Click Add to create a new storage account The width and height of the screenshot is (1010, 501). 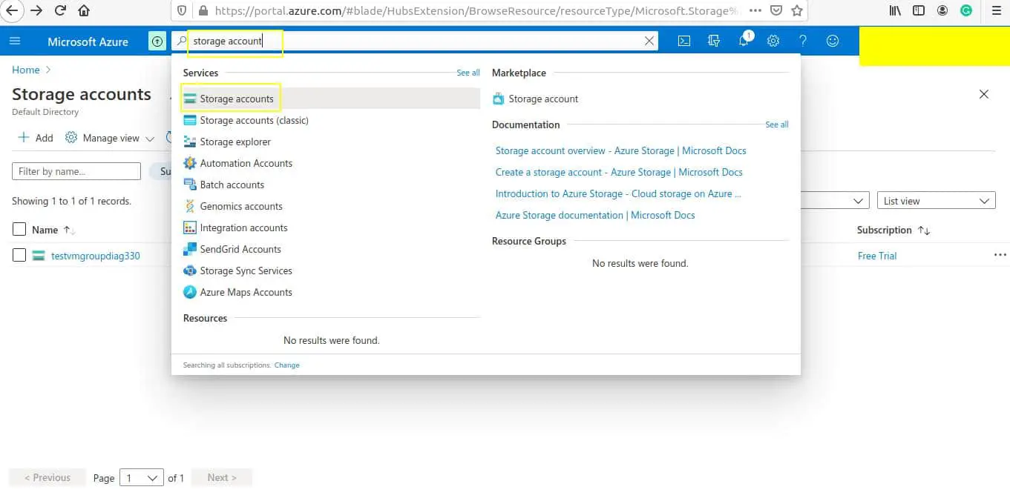[x=35, y=137]
